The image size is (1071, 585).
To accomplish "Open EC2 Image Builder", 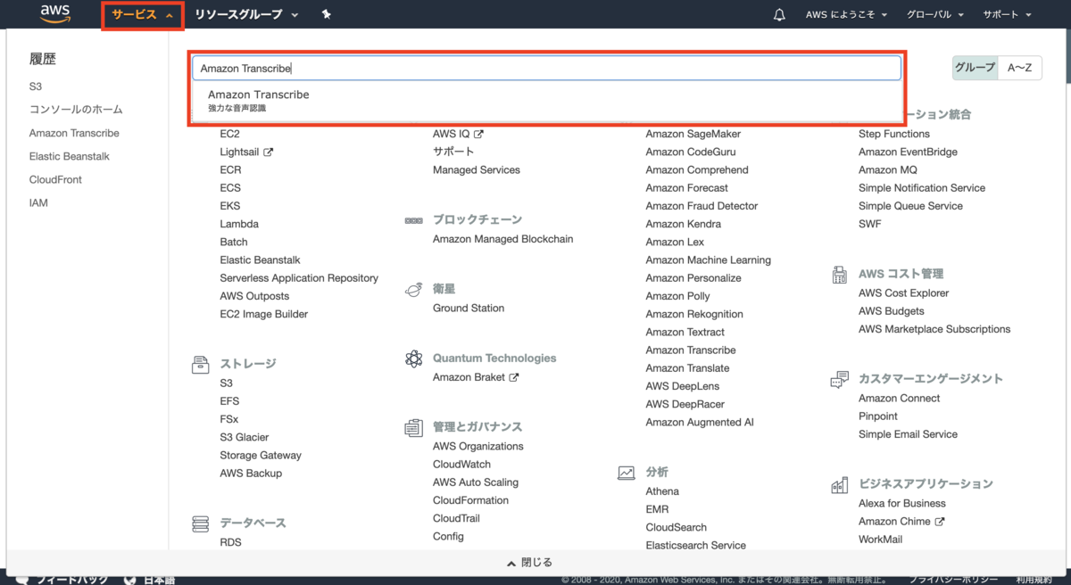I will [x=264, y=314].
